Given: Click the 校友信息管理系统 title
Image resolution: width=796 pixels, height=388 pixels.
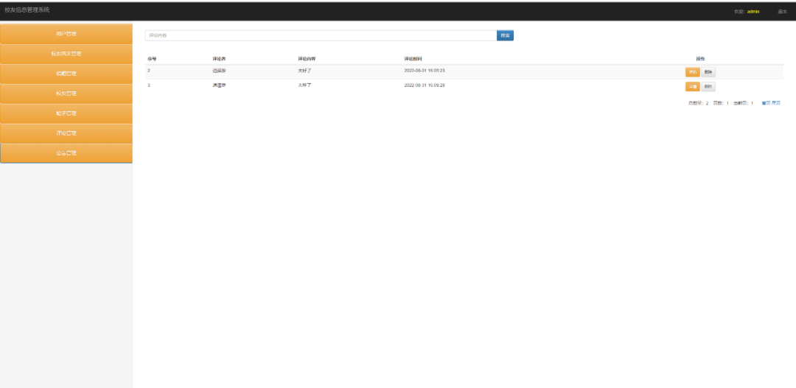Looking at the screenshot, I should 27,10.
